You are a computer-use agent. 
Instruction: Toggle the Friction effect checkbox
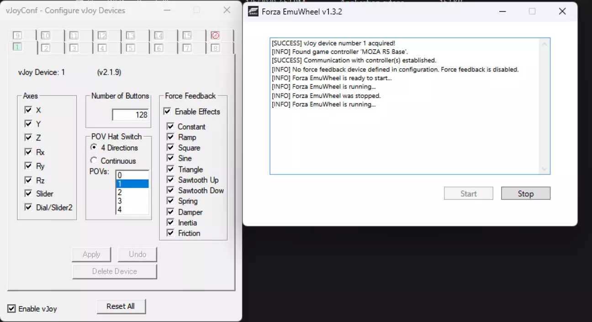coord(170,233)
